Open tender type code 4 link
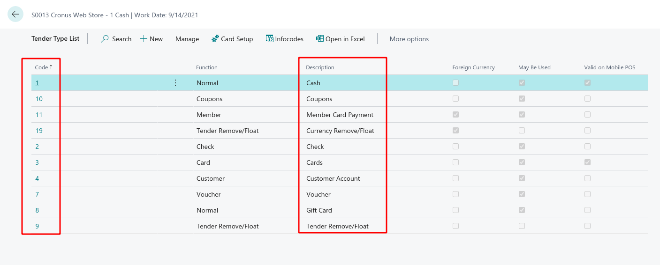The height and width of the screenshot is (265, 660). [x=37, y=178]
